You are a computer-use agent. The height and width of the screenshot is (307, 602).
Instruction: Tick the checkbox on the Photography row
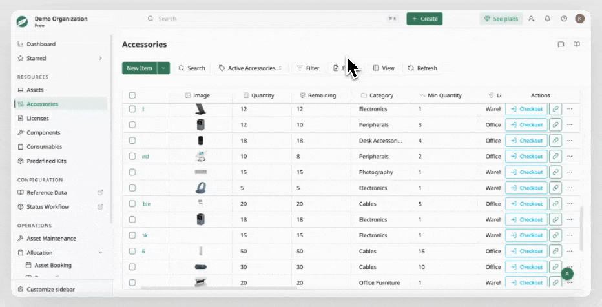(x=132, y=172)
